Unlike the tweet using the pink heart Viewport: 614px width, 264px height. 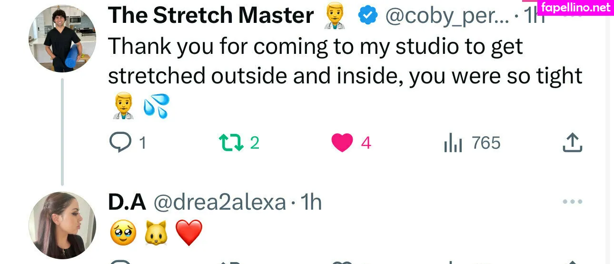(x=342, y=142)
